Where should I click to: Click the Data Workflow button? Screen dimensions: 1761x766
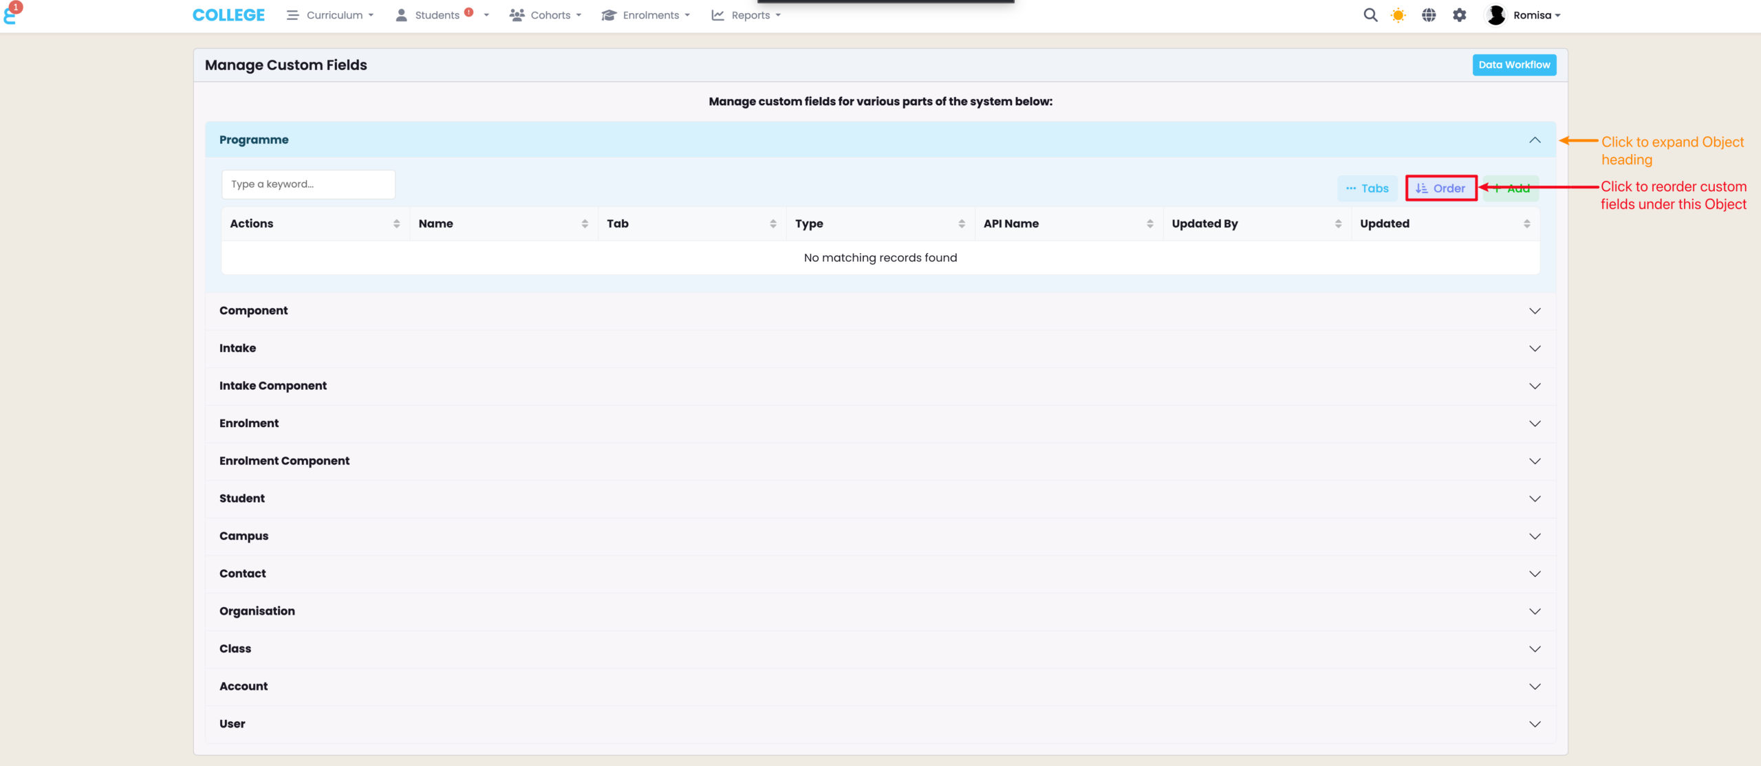[1513, 65]
